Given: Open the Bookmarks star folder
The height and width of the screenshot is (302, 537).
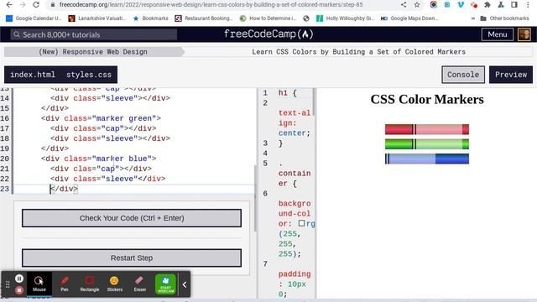Looking at the screenshot, I should click(x=150, y=18).
